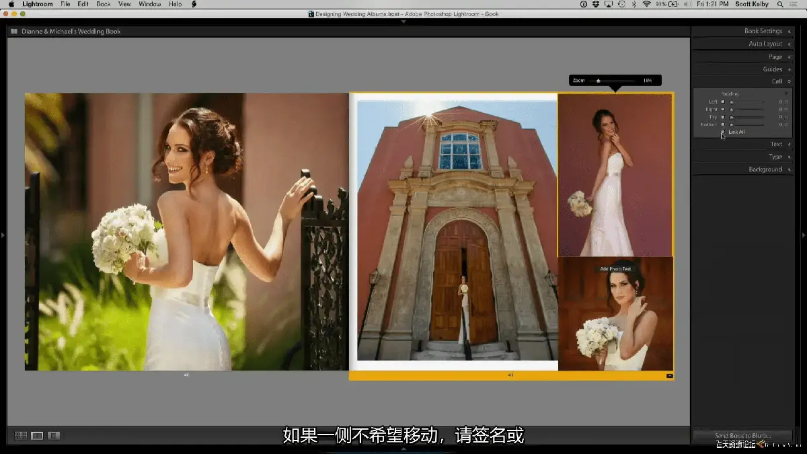Open AirPlay display menu
Screen dimensions: 807x454
pos(608,4)
